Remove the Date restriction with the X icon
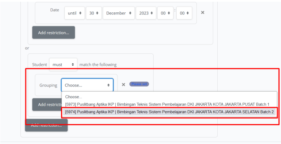The width and height of the screenshot is (281, 144). point(202,12)
